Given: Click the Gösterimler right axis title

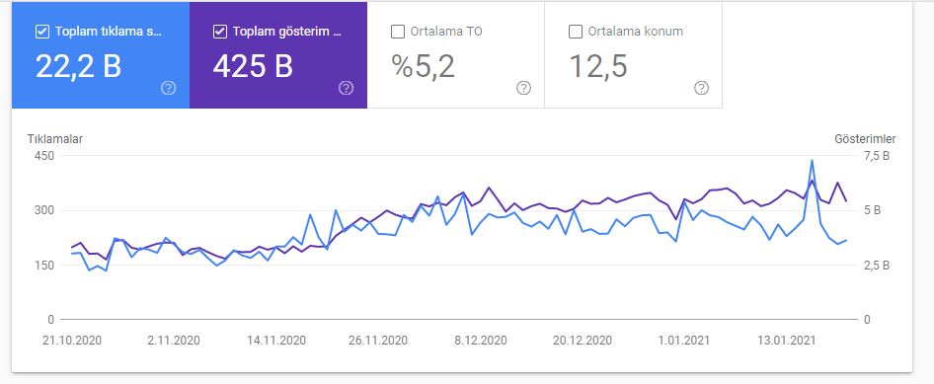Looking at the screenshot, I should click(x=866, y=139).
